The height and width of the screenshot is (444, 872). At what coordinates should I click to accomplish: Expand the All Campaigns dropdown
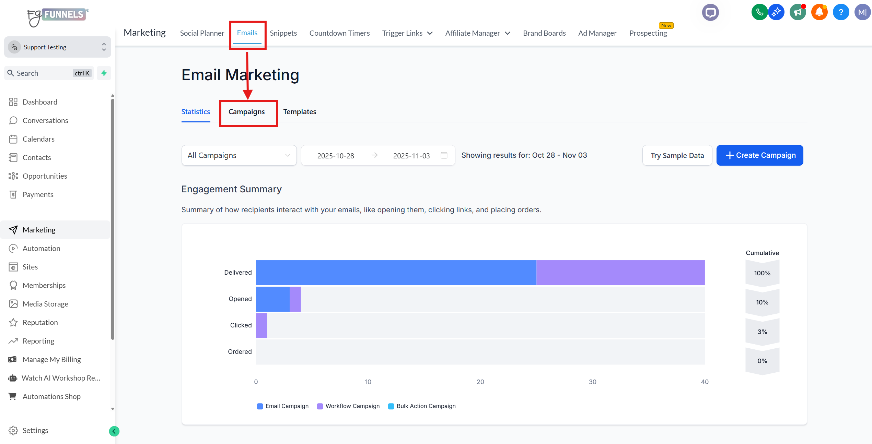239,155
